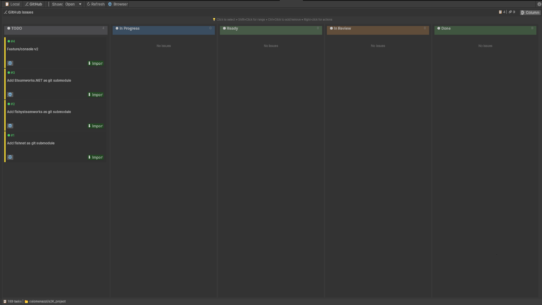Click the globe icon on issue #1 card
This screenshot has height=305, width=542.
tap(10, 157)
